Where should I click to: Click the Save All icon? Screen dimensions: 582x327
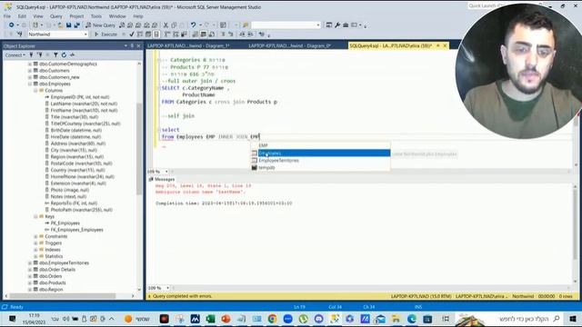click(x=76, y=25)
